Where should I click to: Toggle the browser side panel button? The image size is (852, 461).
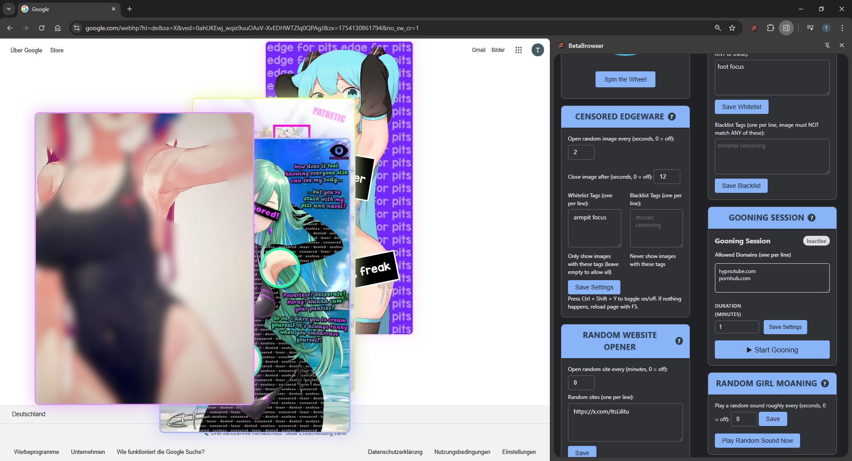(786, 28)
